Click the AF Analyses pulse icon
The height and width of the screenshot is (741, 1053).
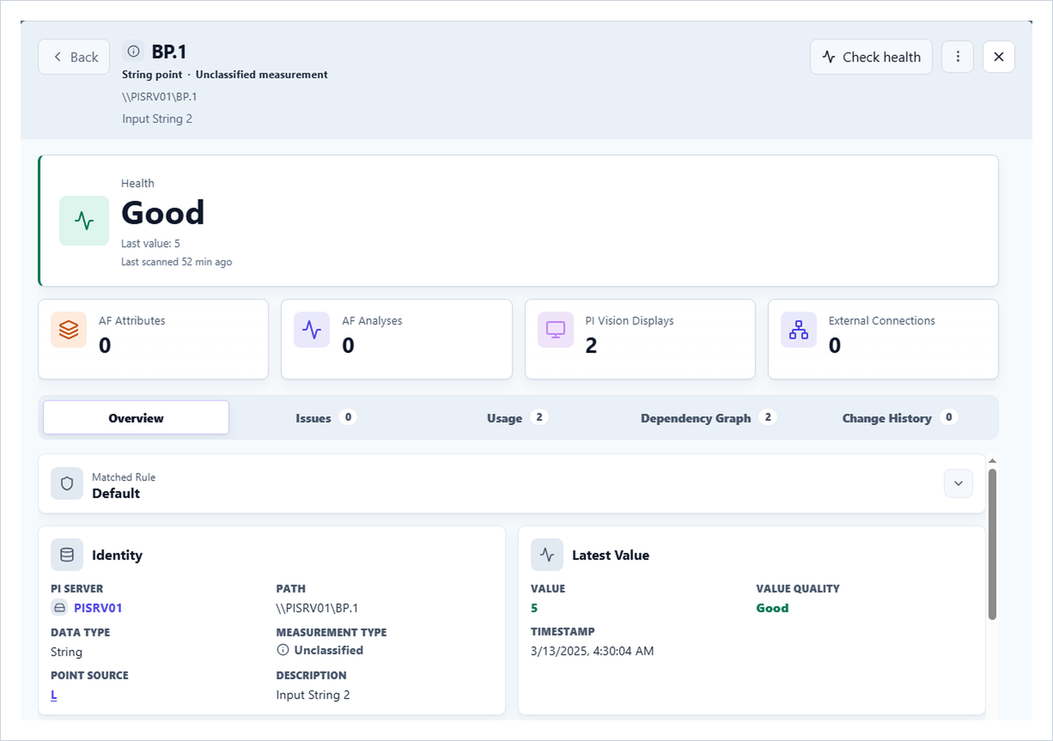click(312, 330)
